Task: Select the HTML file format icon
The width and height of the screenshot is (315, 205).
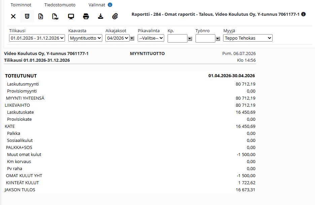Action: 27,16
